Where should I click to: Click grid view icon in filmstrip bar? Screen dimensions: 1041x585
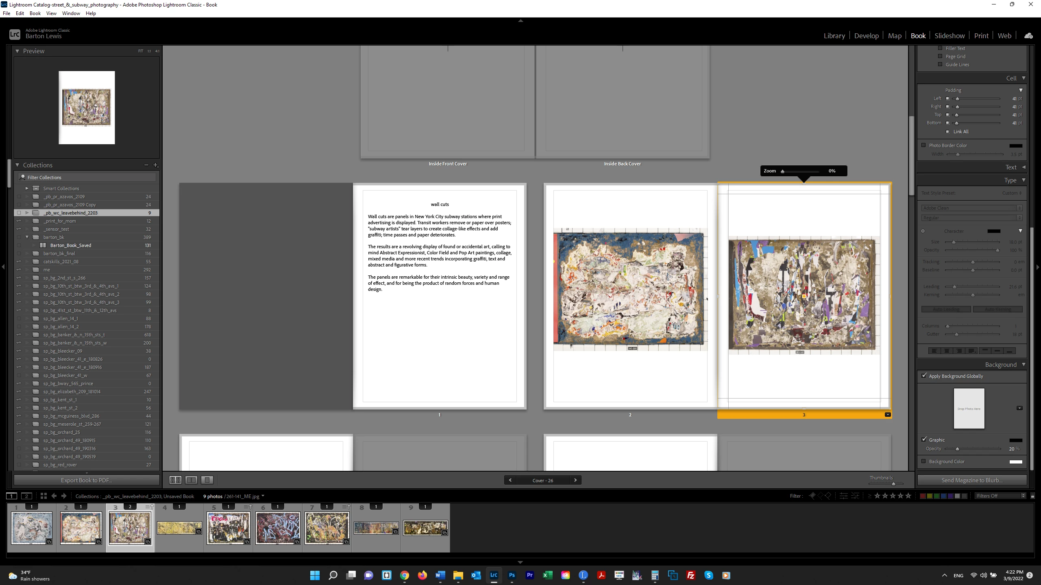44,496
